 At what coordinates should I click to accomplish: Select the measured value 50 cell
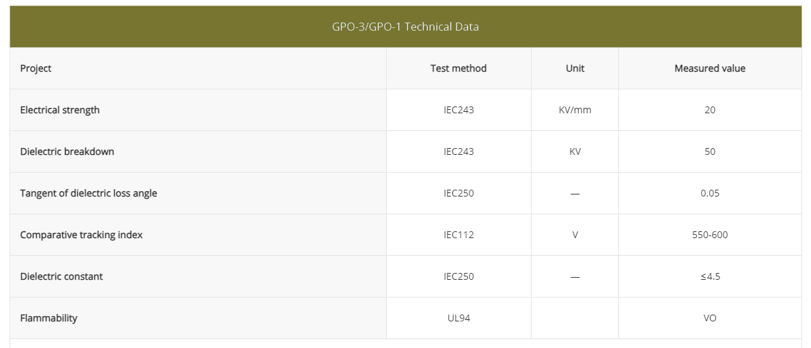pos(710,151)
